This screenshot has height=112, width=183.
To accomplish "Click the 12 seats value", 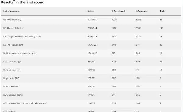I will click(161, 70).
